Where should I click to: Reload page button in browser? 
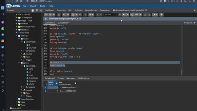pyautogui.click(x=17, y=1)
